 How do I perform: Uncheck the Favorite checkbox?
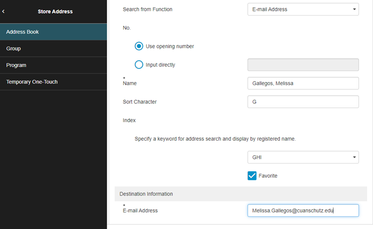tap(252, 176)
